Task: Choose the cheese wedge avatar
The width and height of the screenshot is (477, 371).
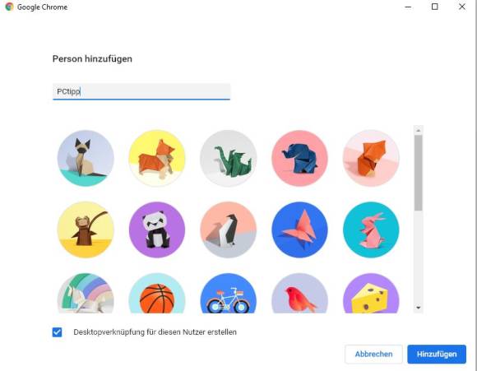Action: 371,294
